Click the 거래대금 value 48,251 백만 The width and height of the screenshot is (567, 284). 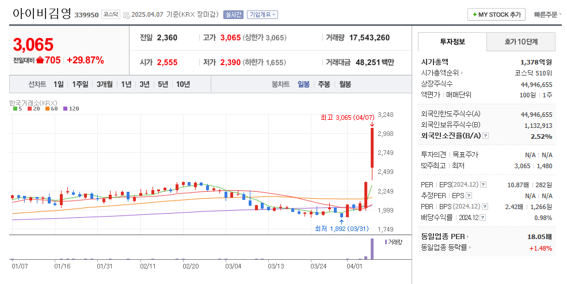pyautogui.click(x=375, y=62)
